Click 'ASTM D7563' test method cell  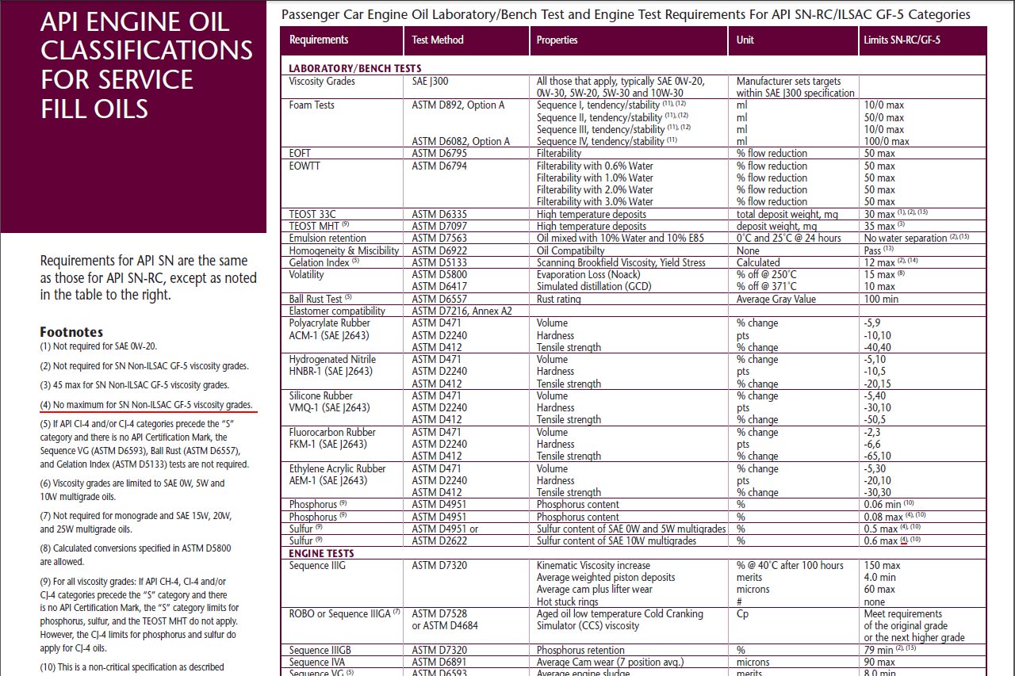coord(439,238)
